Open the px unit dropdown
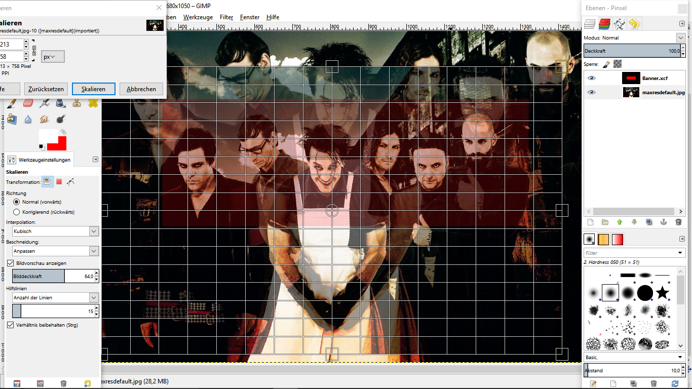The height and width of the screenshot is (389, 692). tap(53, 57)
